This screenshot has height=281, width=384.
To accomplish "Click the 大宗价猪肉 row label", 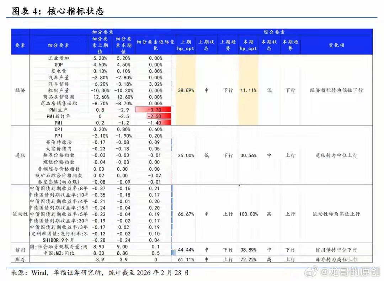I will pyautogui.click(x=59, y=149).
